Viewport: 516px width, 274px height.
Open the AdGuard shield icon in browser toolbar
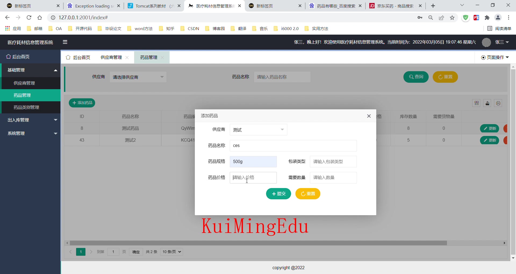point(466,17)
